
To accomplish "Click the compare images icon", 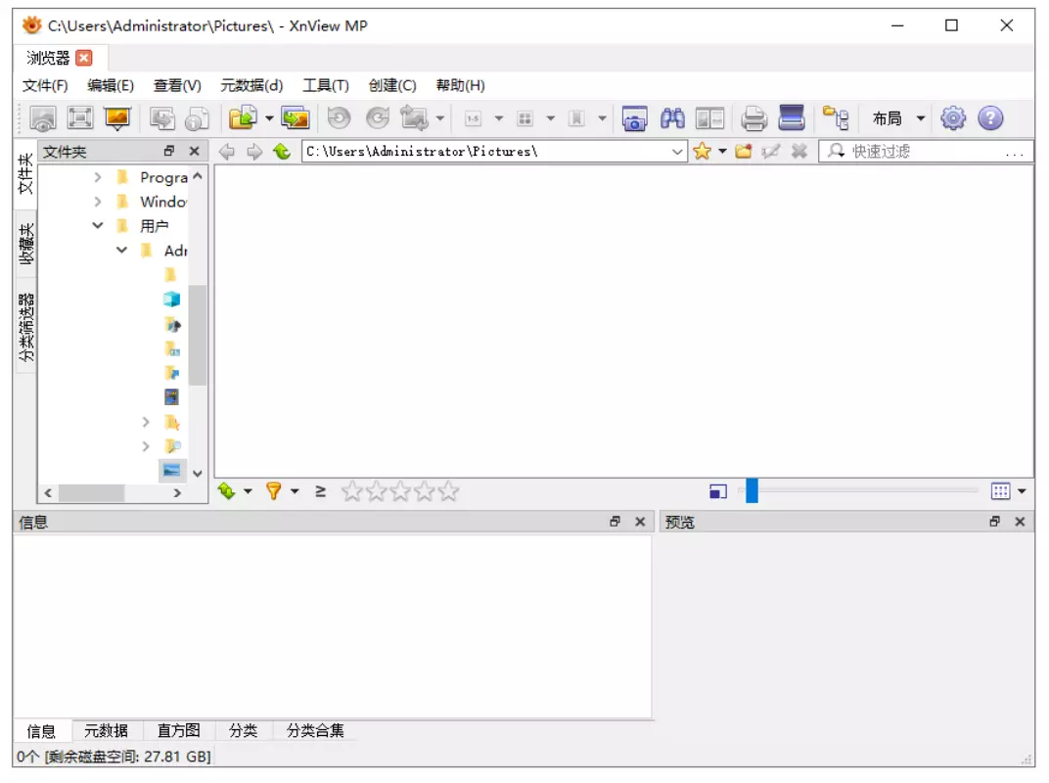I will click(709, 118).
